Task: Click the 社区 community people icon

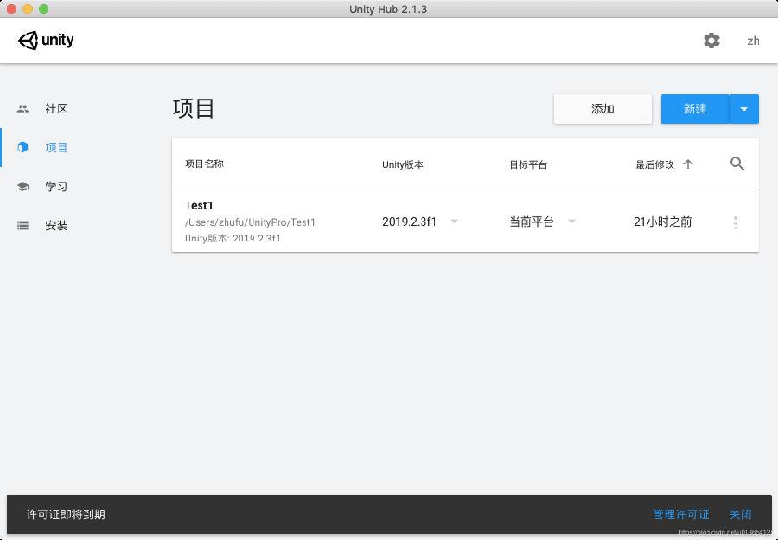Action: click(23, 109)
